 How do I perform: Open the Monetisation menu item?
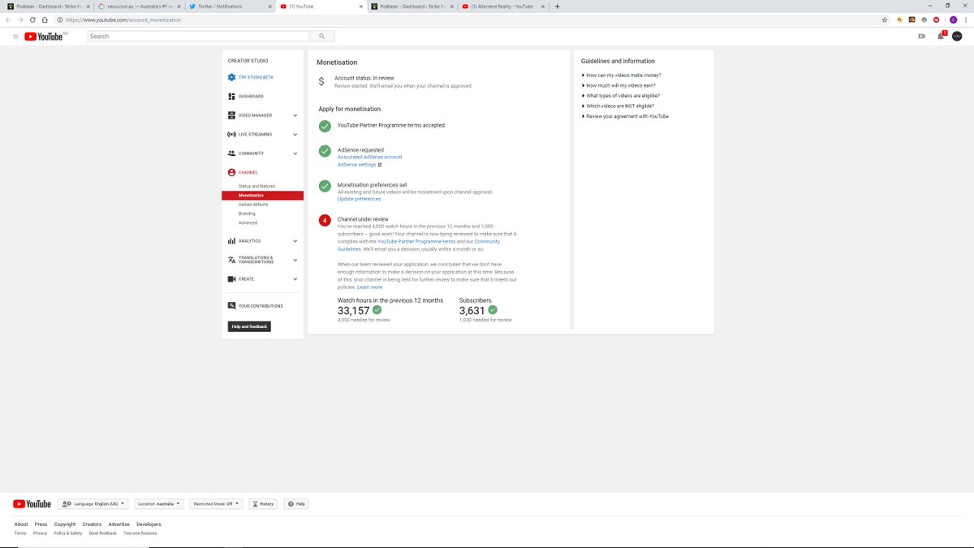(x=262, y=196)
